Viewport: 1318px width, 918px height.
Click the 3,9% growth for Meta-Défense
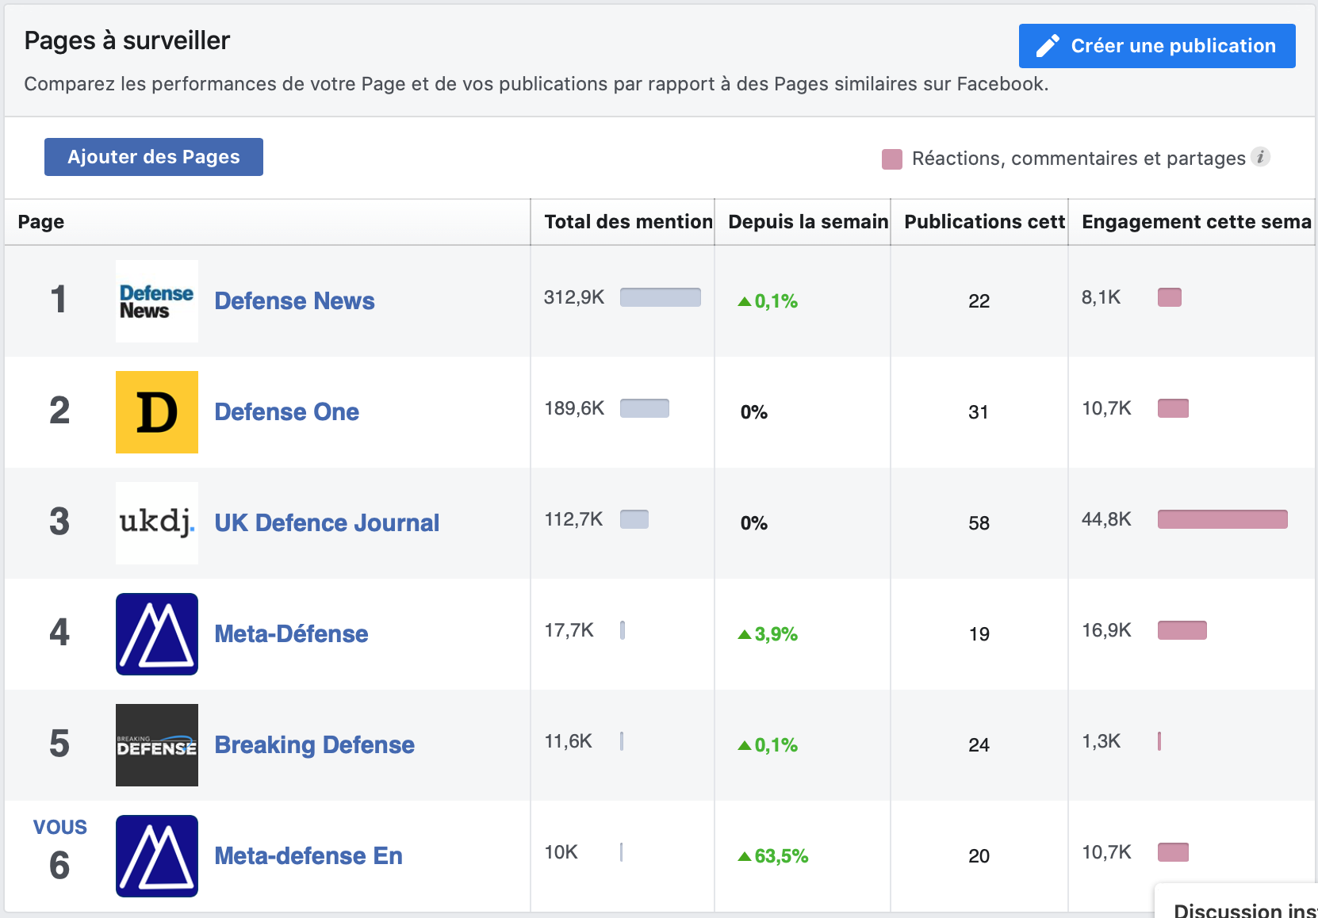pyautogui.click(x=768, y=634)
